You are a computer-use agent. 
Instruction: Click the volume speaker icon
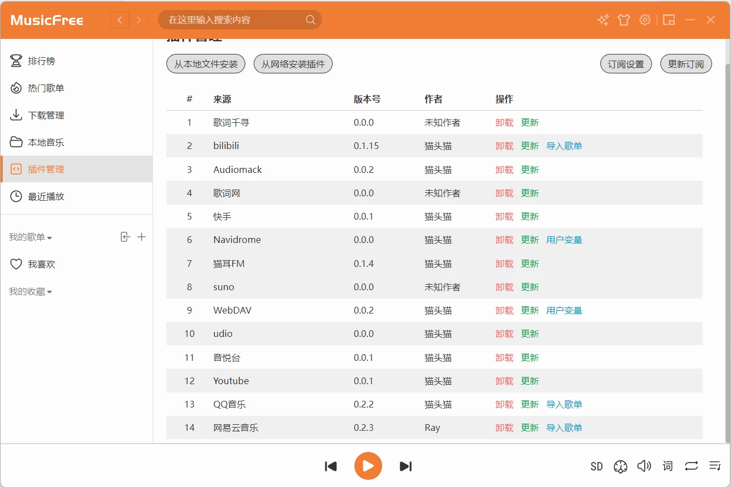click(644, 466)
